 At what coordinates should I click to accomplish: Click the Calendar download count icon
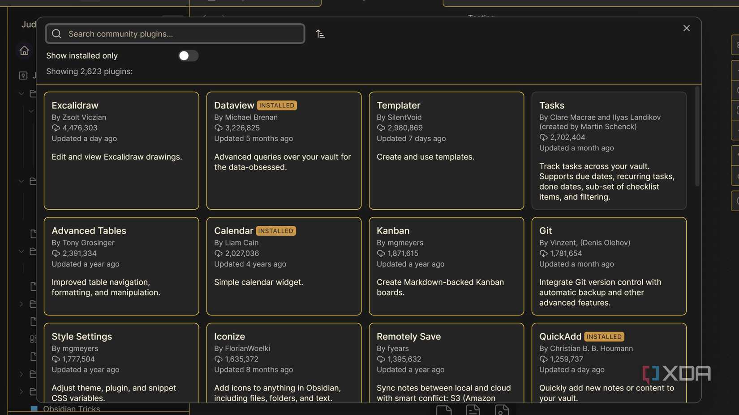point(218,253)
